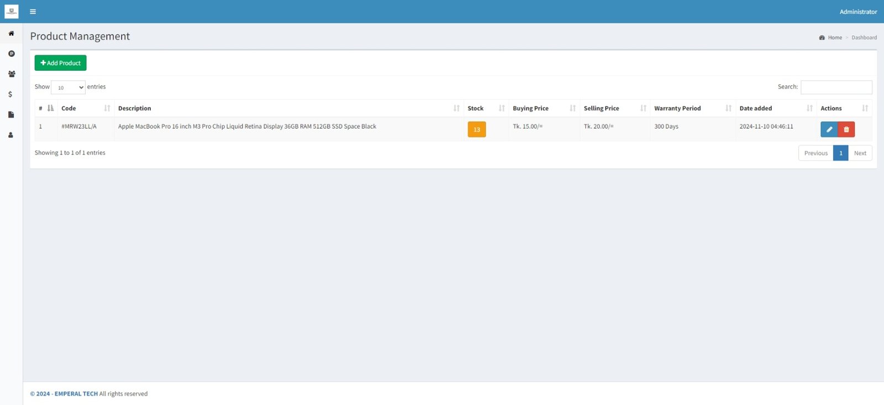
Task: Sort the table by Buying Price column
Action: [544, 108]
